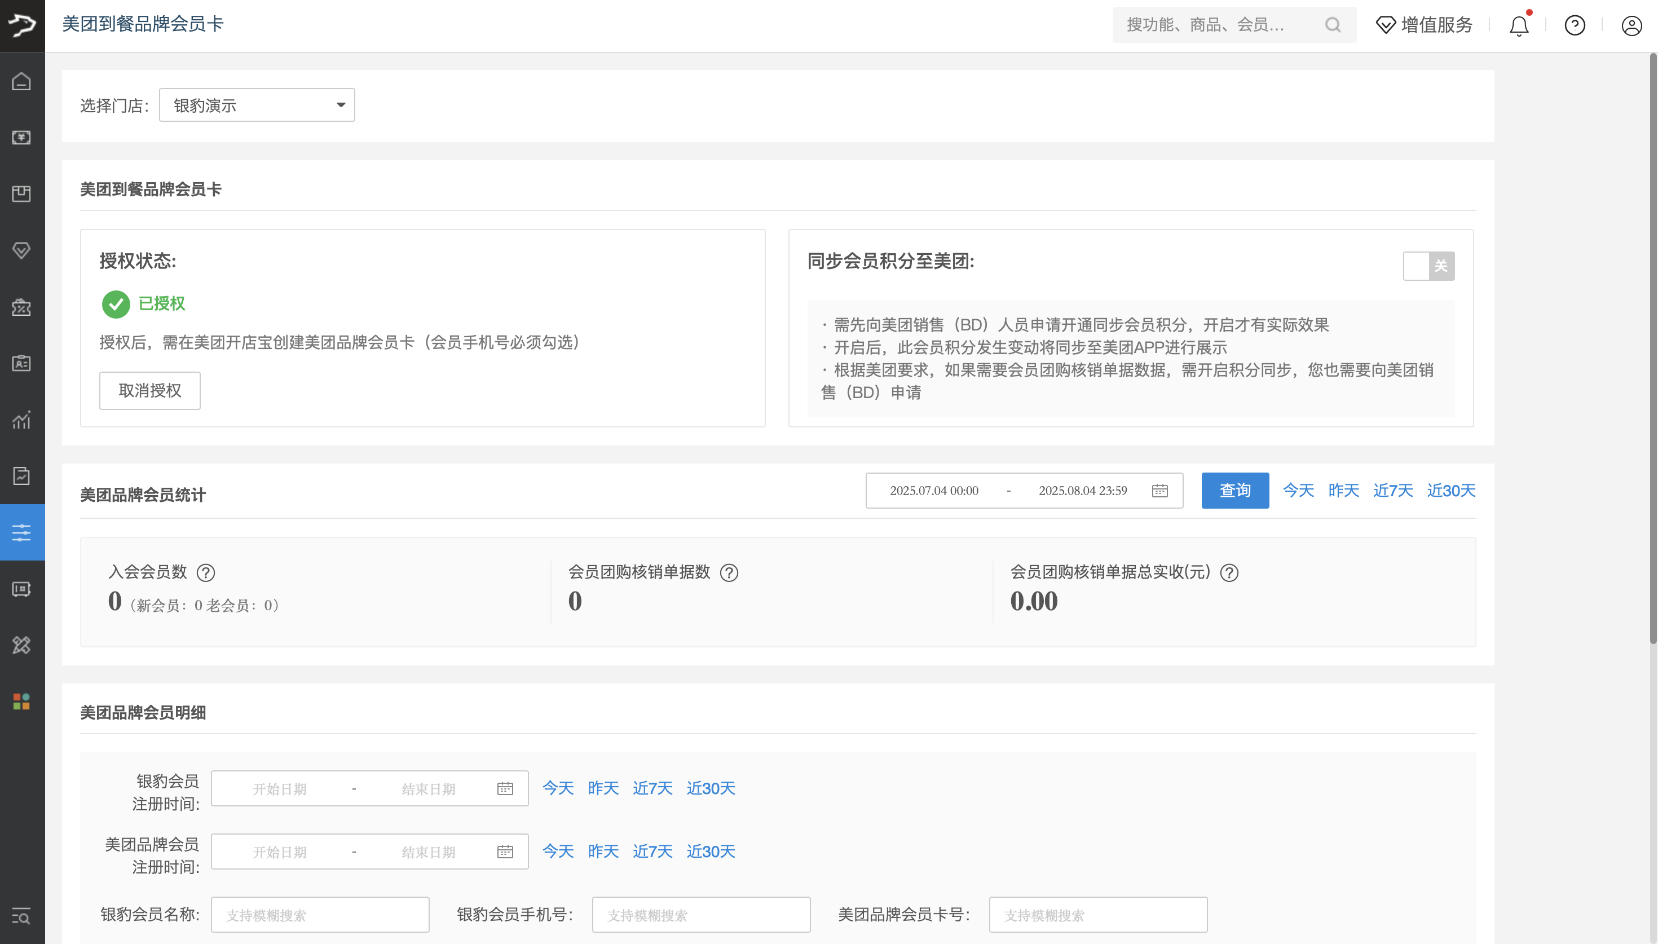Image resolution: width=1658 pixels, height=944 pixels.
Task: Focus the 美团品牌会员卡号 search input
Action: pos(1098,915)
